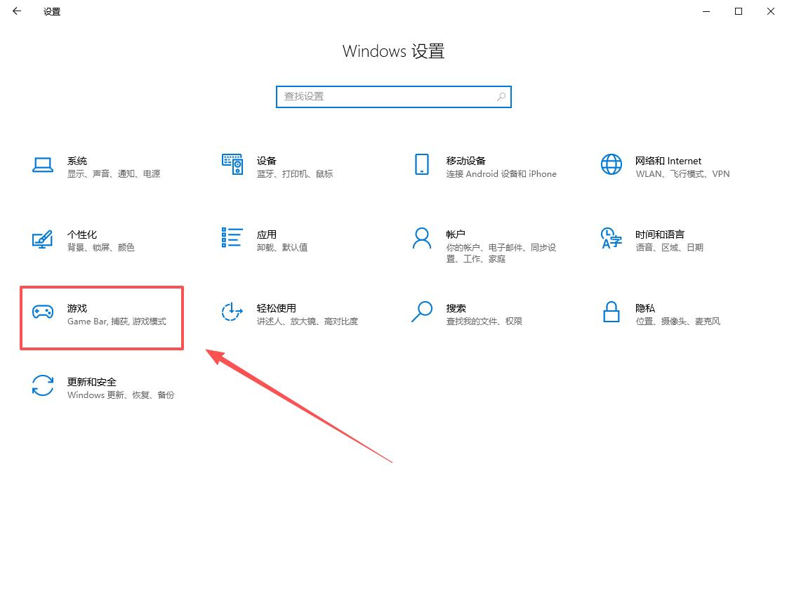Screen dimensions: 787x589
Task: Click the 应用 list icon
Action: click(x=232, y=237)
